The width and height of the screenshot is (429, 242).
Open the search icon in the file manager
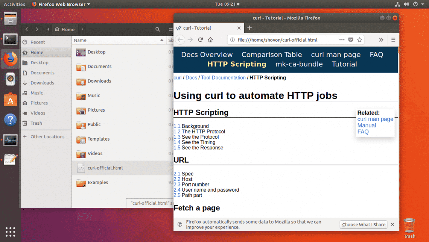[158, 29]
